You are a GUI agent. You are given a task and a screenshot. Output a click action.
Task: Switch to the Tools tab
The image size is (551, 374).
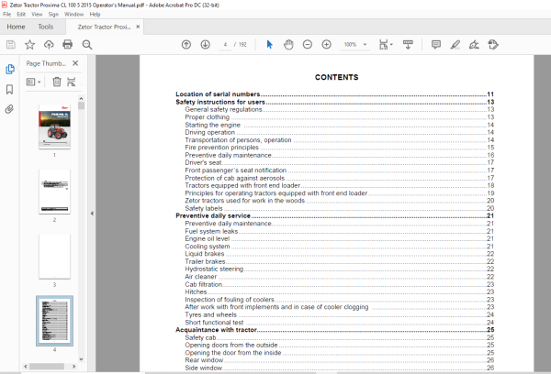(x=46, y=27)
